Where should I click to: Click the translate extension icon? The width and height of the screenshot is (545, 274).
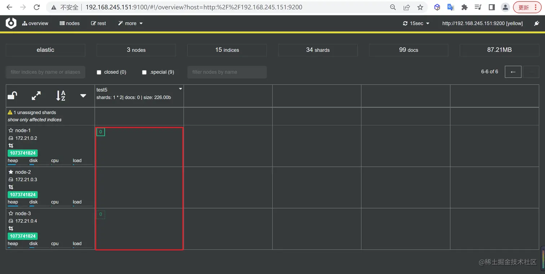click(x=451, y=7)
